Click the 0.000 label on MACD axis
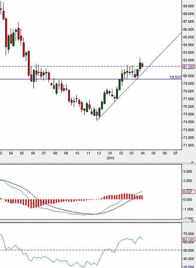Screen dimensions: 196x268 point(187,200)
